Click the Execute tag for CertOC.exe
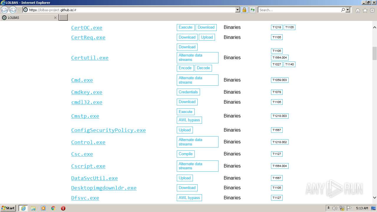The width and height of the screenshot is (377, 212). tap(186, 27)
